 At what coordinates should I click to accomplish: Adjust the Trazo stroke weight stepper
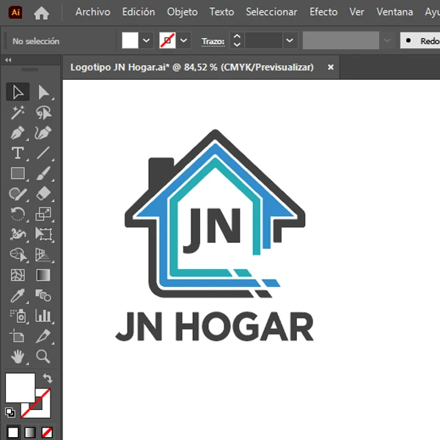[237, 40]
